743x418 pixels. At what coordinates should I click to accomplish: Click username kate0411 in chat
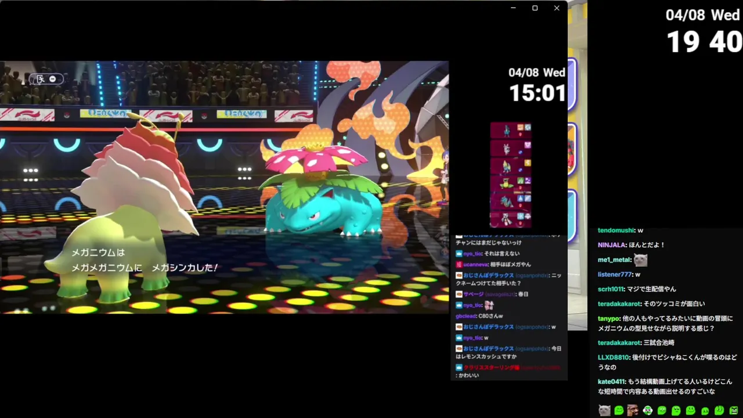(612, 382)
